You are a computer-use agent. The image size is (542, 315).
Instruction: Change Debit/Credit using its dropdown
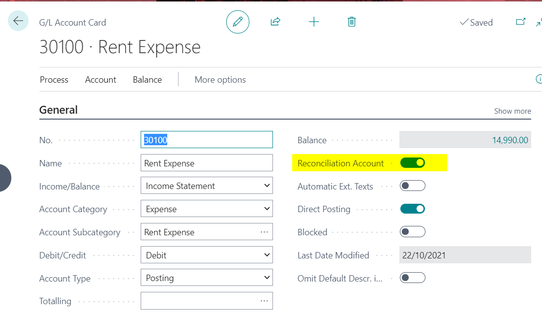click(266, 254)
